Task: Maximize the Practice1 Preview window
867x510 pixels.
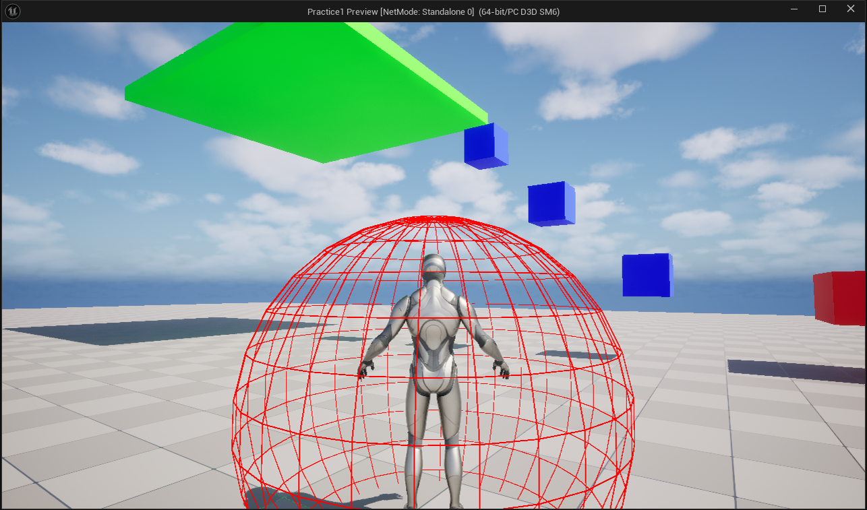Action: click(x=823, y=9)
